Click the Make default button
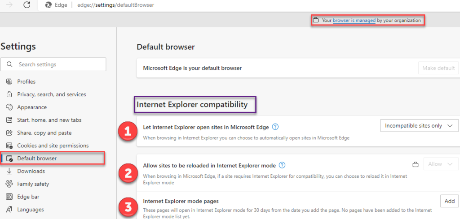Screen dimensions: 460x219 (x=438, y=68)
